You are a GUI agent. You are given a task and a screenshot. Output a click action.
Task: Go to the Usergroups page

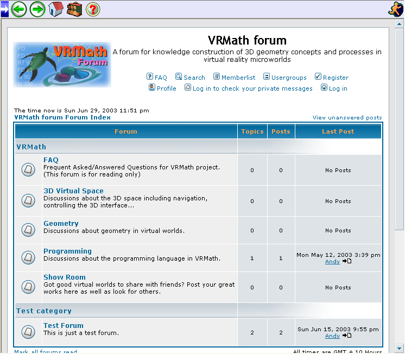pos(289,78)
